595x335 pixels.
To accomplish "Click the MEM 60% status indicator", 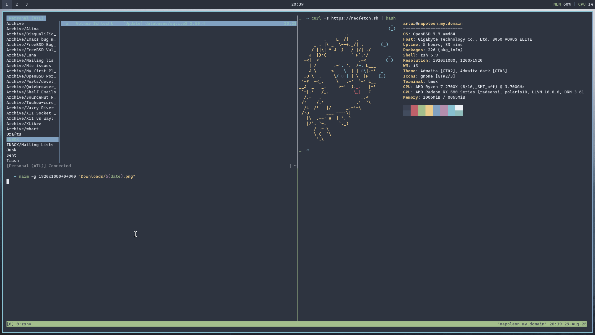I will (562, 4).
